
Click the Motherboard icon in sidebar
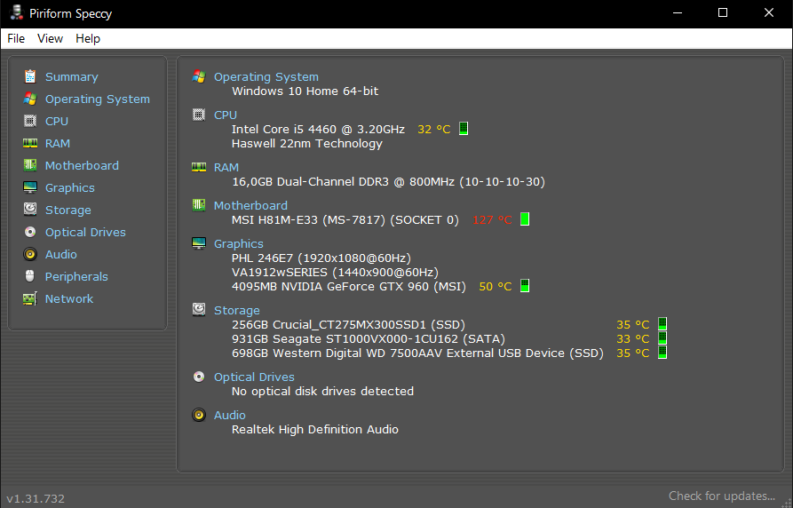(x=30, y=165)
